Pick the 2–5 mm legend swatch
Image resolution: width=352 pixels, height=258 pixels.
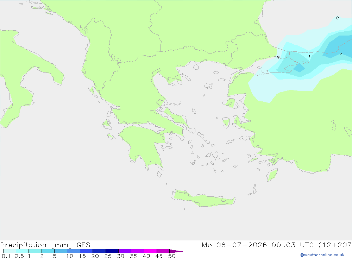(48, 251)
